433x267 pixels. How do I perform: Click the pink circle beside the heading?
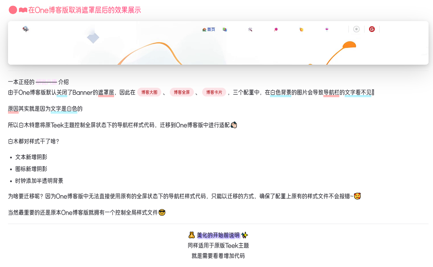pyautogui.click(x=13, y=10)
